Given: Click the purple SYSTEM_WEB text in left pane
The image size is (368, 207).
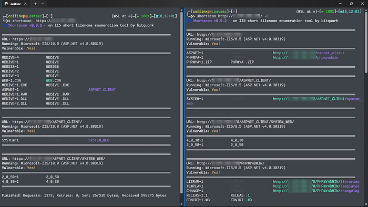Looking at the screenshot, I should 99,140.
